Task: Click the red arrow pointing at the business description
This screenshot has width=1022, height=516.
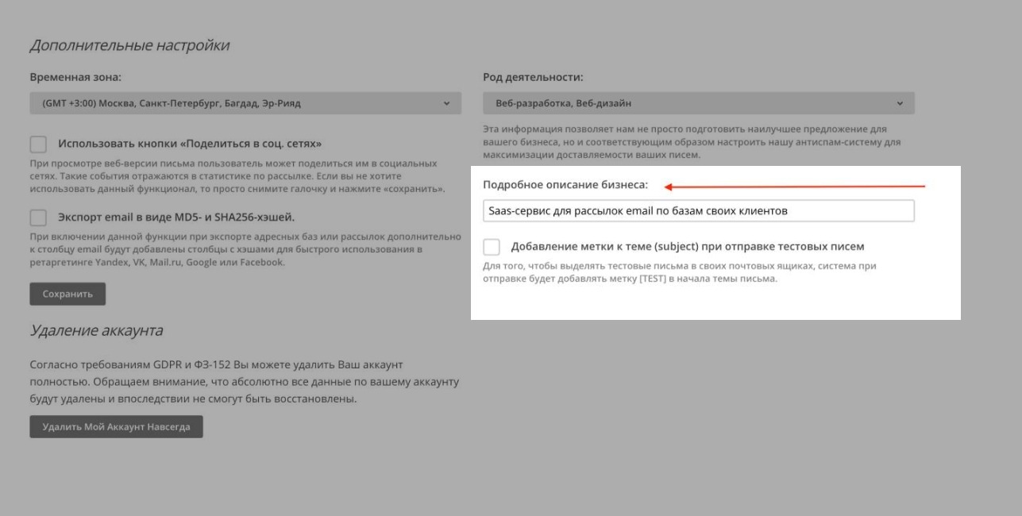Action: point(794,187)
